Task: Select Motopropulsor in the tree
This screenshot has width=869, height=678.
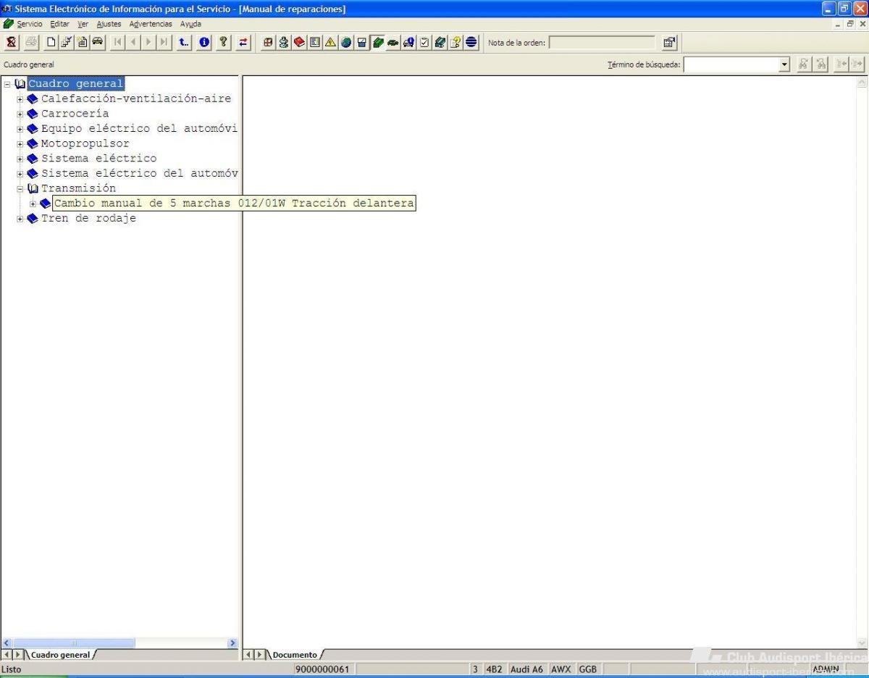Action: [85, 143]
